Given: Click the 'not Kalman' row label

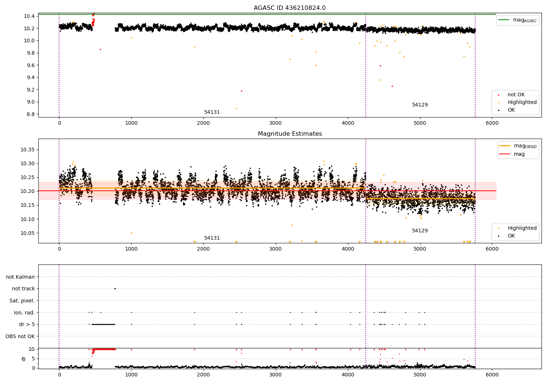Looking at the screenshot, I should [20, 277].
